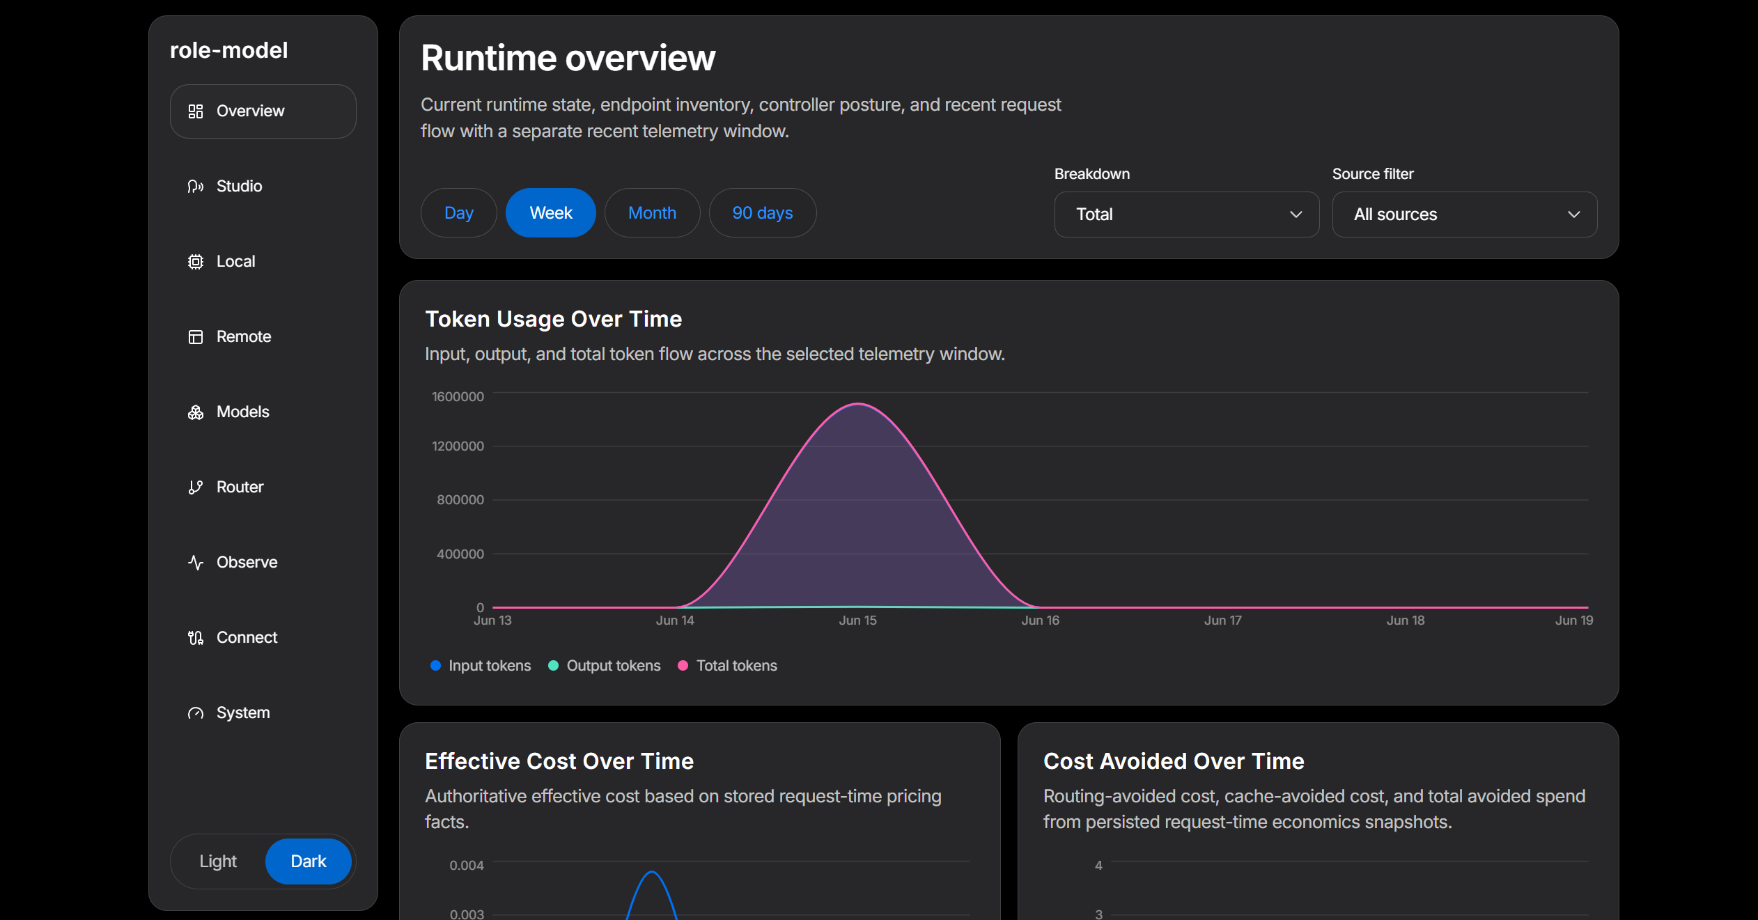Viewport: 1758px width, 920px height.
Task: Open the Models section
Action: coord(263,412)
